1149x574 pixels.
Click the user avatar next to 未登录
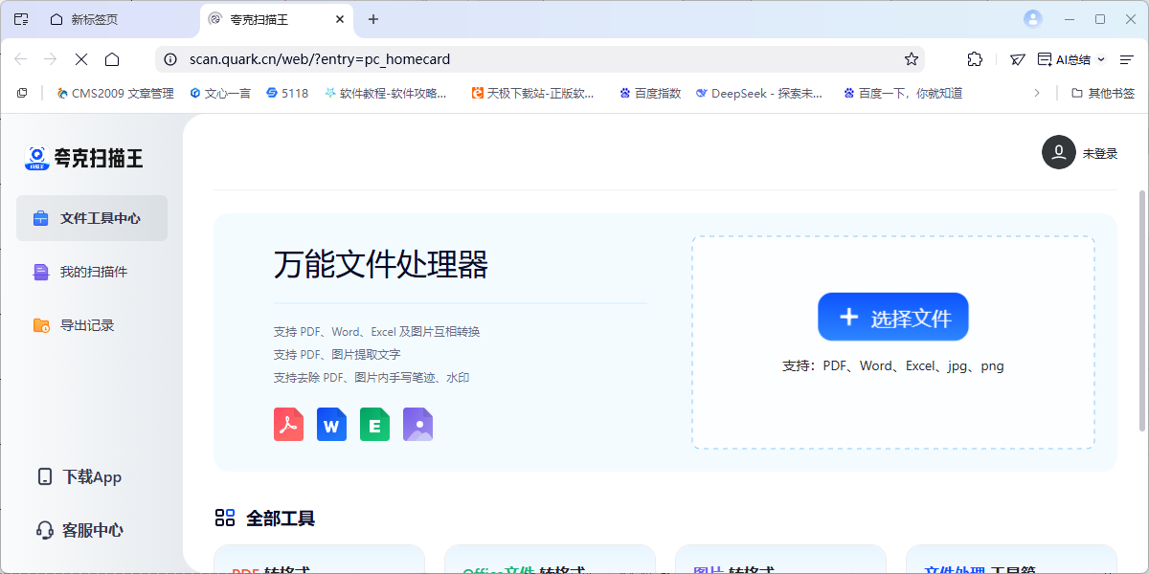[x=1058, y=152]
